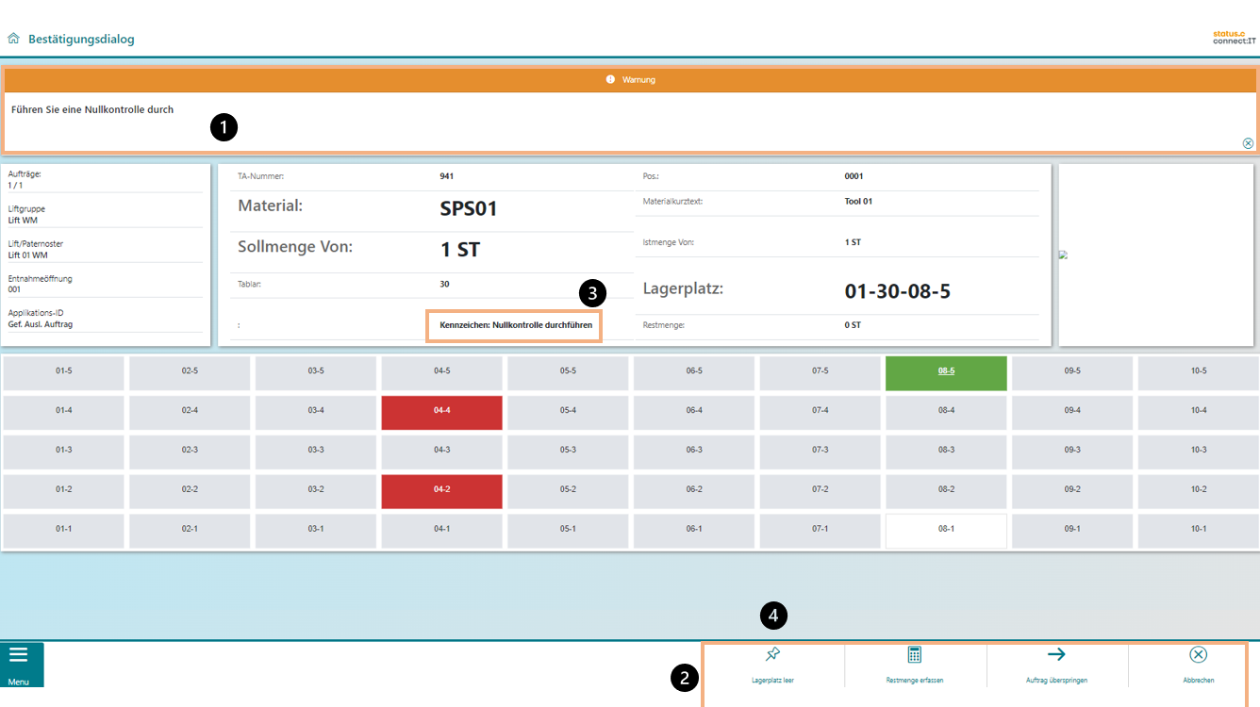Click the home icon beside Bestätigungsdialog

coord(13,40)
